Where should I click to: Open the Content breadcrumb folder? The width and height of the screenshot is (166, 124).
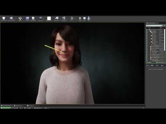tap(29, 108)
